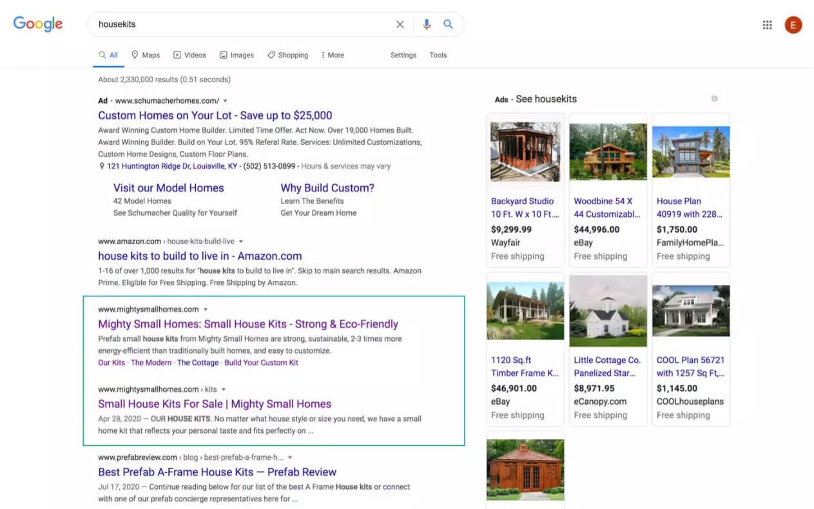The height and width of the screenshot is (509, 814).
Task: Click the Google logo
Action: [x=38, y=24]
